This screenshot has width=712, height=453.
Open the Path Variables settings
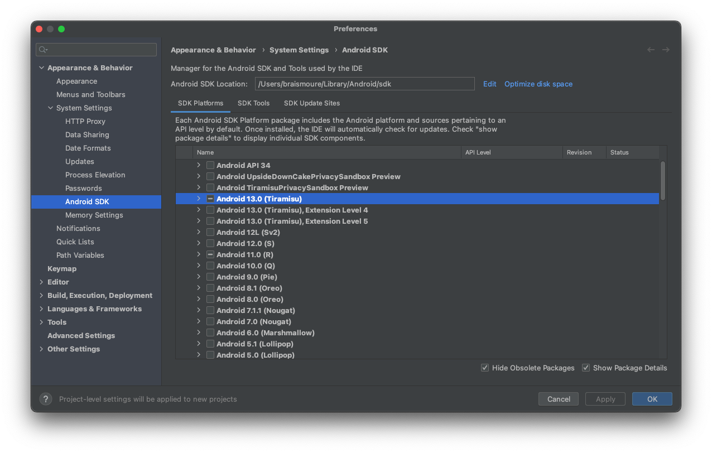click(80, 255)
